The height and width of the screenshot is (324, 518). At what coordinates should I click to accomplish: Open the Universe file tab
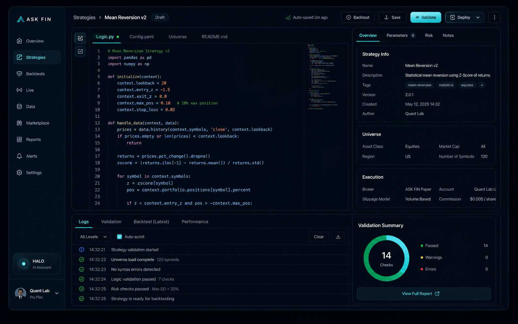pyautogui.click(x=178, y=37)
